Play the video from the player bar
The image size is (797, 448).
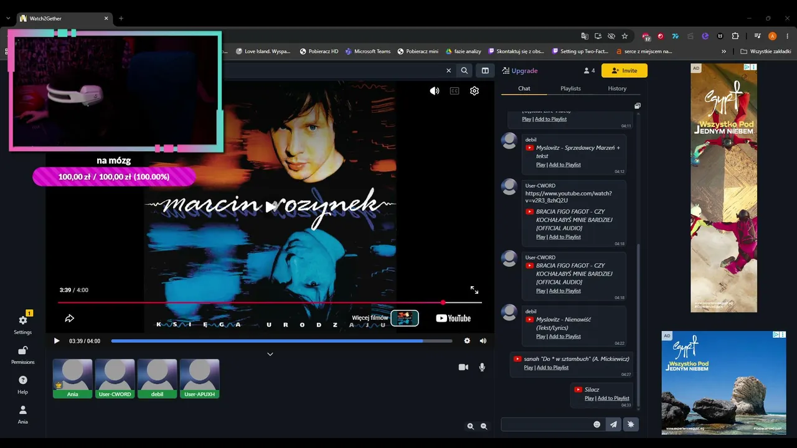pyautogui.click(x=57, y=341)
